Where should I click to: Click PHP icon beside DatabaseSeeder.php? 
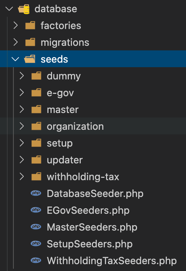pyautogui.click(x=36, y=193)
